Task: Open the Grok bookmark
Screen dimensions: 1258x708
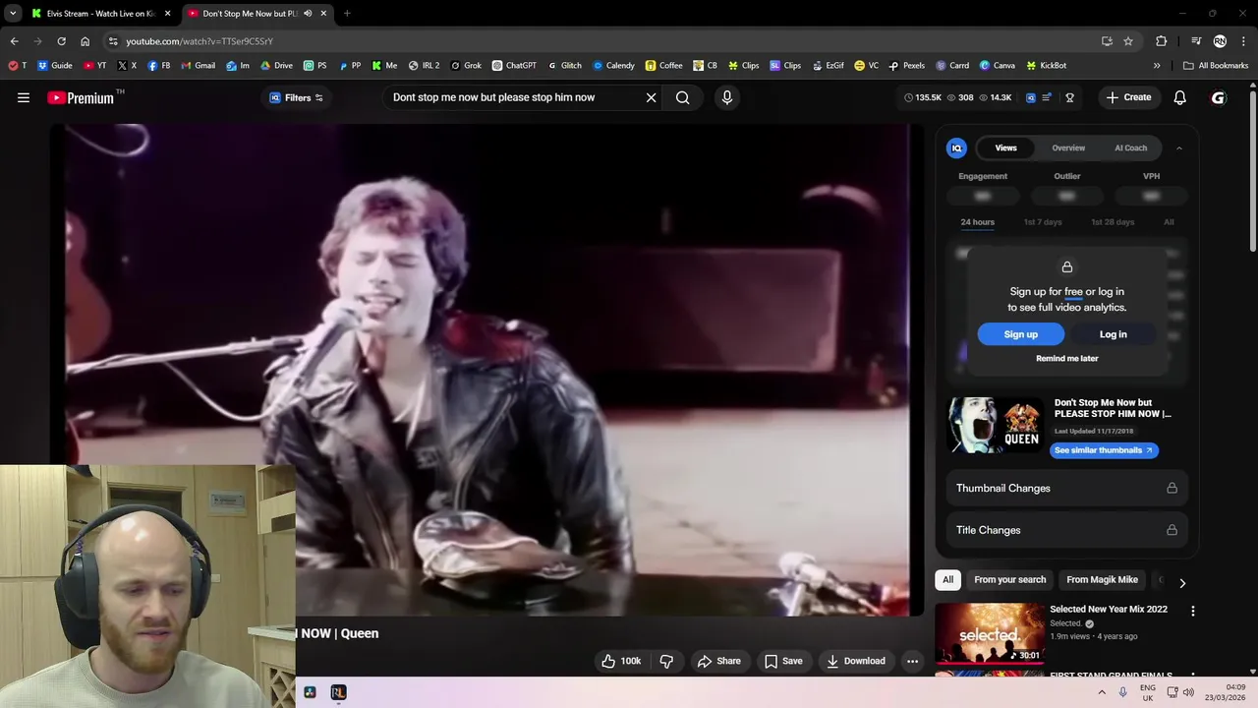Action: click(x=466, y=65)
